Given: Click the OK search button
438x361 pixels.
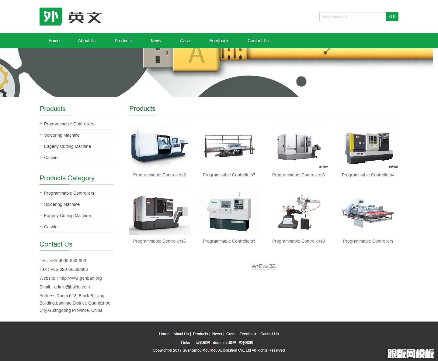Looking at the screenshot, I should tap(392, 17).
